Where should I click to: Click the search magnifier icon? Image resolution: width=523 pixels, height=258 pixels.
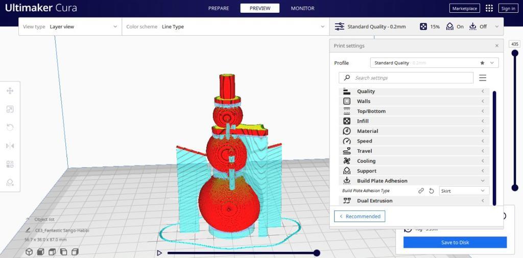(x=347, y=78)
